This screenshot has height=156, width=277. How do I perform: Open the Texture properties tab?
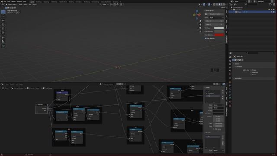tap(230, 106)
